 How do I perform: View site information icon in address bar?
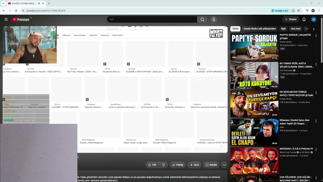(x=23, y=11)
